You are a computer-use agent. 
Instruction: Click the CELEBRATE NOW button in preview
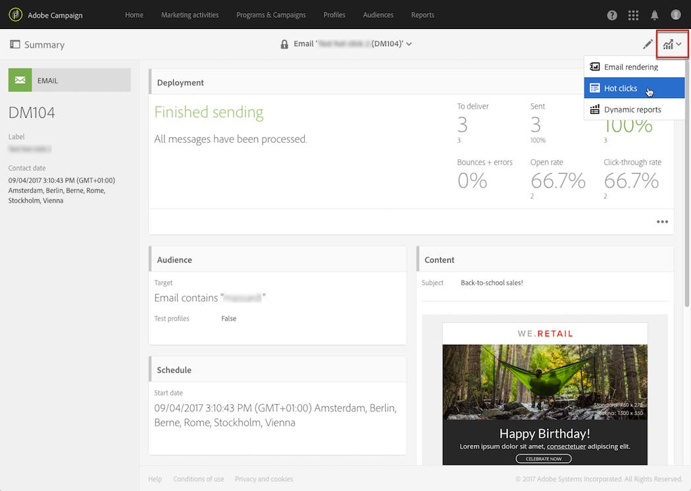(544, 458)
